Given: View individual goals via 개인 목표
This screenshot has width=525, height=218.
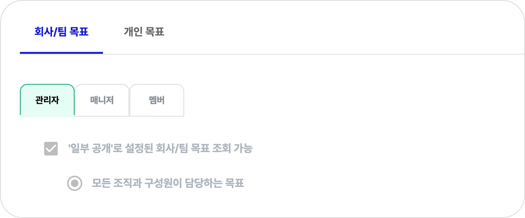Looking at the screenshot, I should pos(144,32).
